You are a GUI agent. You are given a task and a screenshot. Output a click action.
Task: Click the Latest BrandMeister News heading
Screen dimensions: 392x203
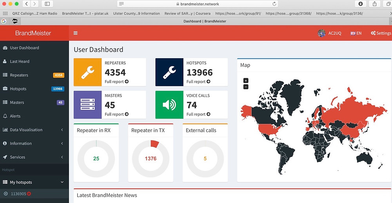click(107, 195)
